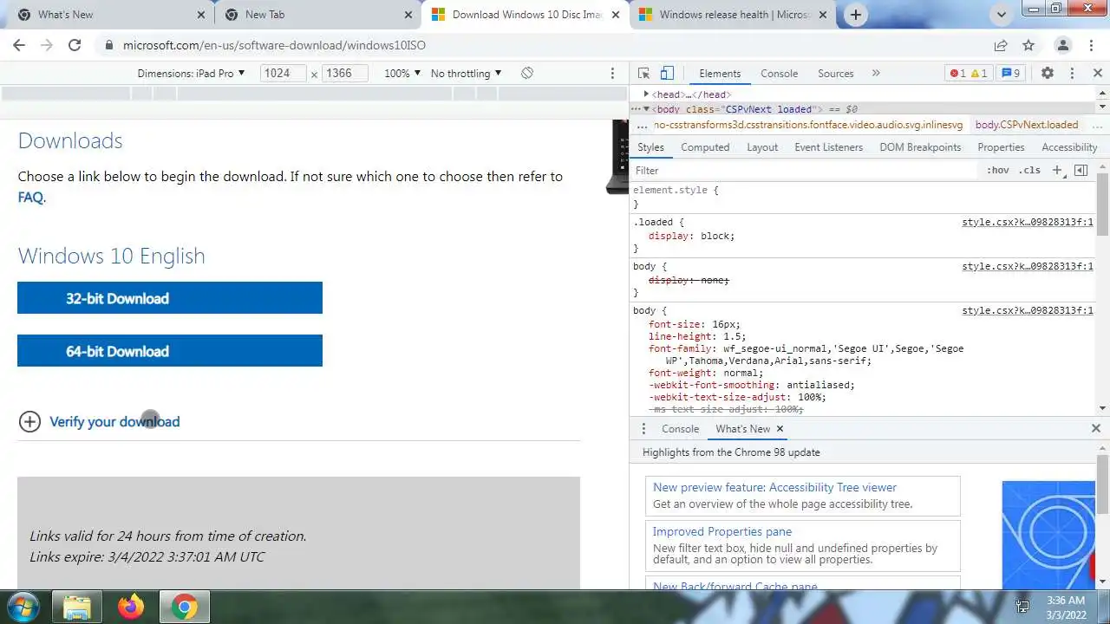This screenshot has width=1110, height=624.
Task: Open the Chrome profile avatar
Action: [1063, 45]
